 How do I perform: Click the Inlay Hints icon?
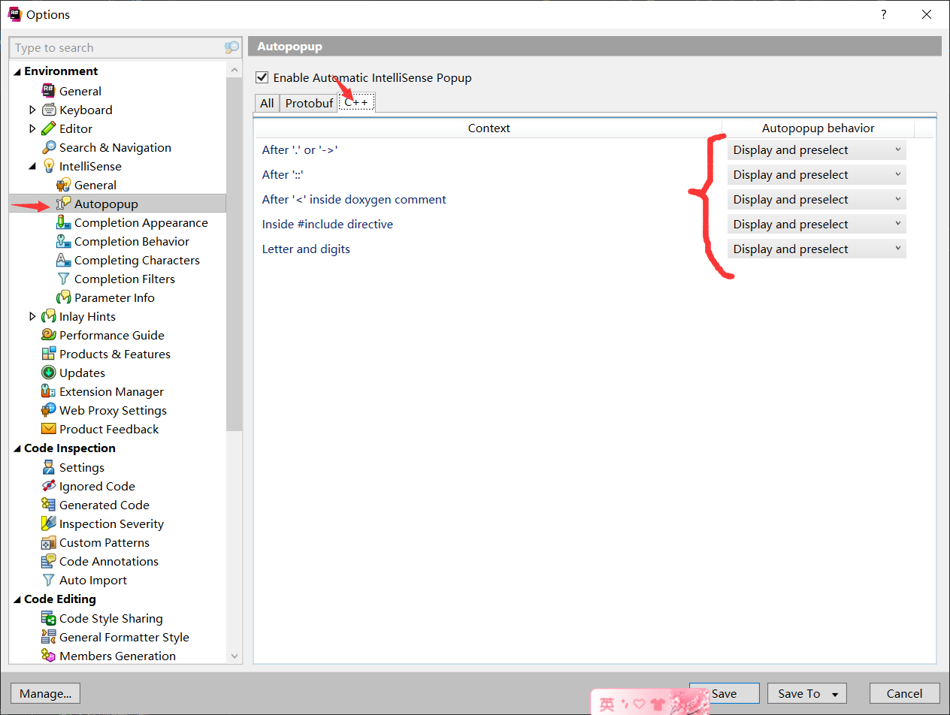coord(48,316)
